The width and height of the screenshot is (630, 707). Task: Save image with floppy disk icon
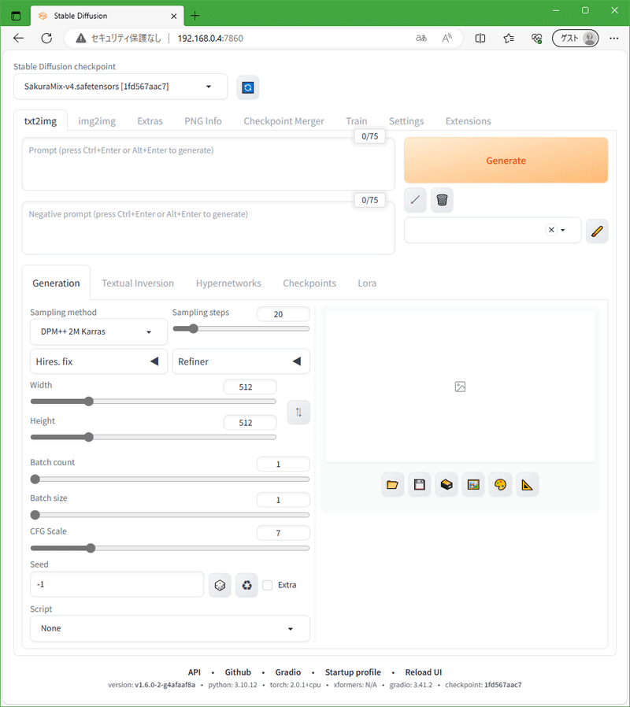coord(420,485)
